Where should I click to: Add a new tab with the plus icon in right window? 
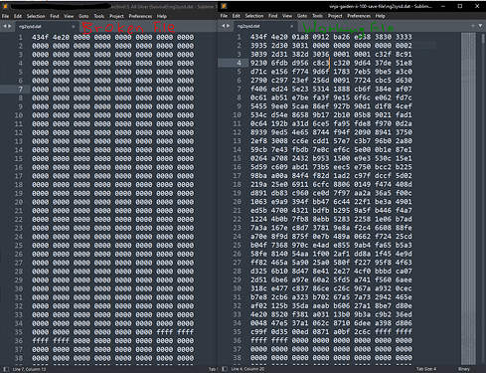point(473,26)
